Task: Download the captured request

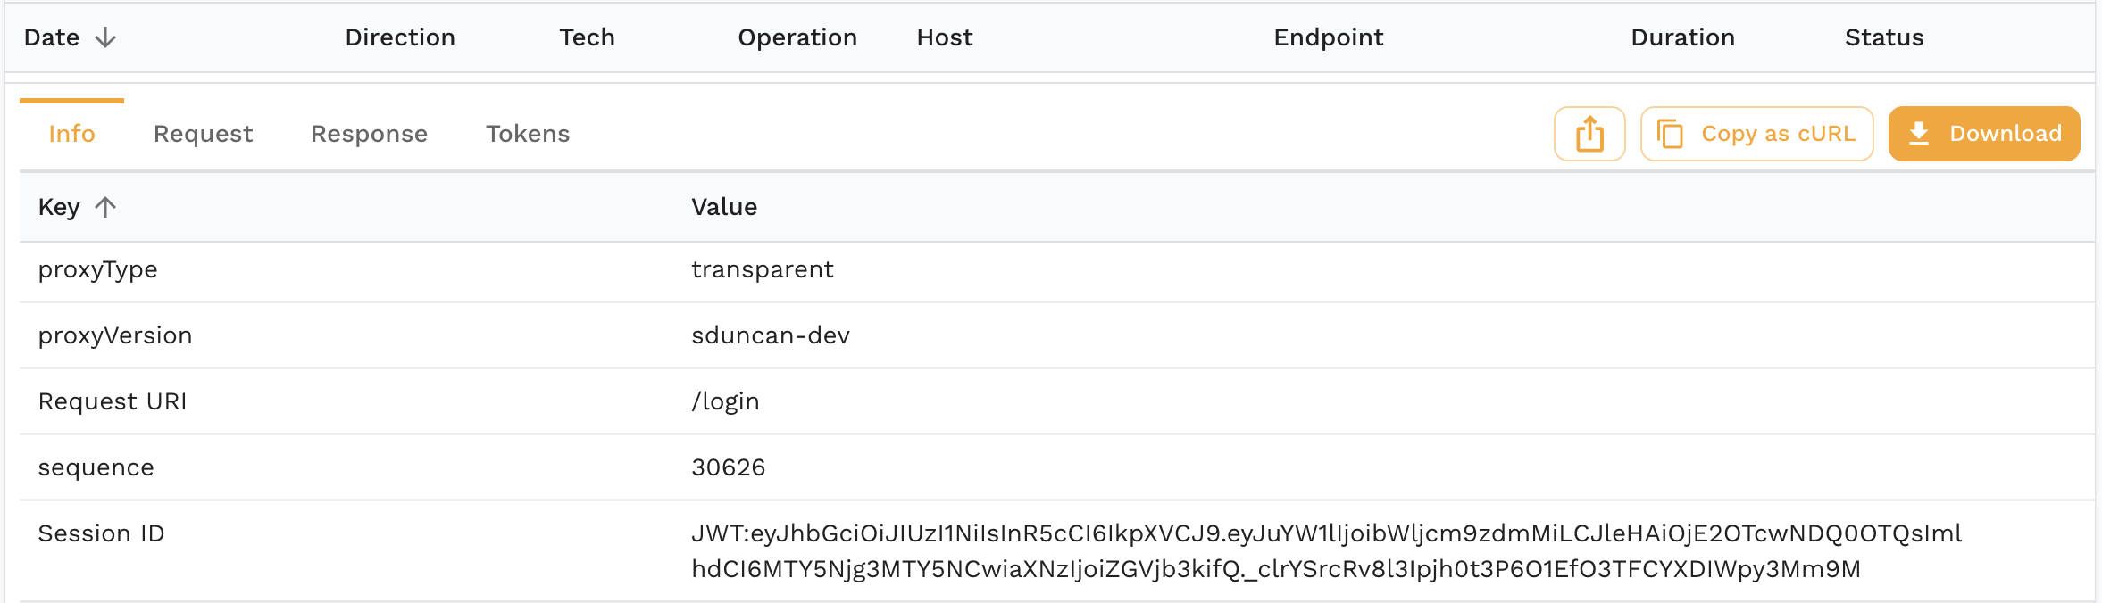Action: (1984, 134)
